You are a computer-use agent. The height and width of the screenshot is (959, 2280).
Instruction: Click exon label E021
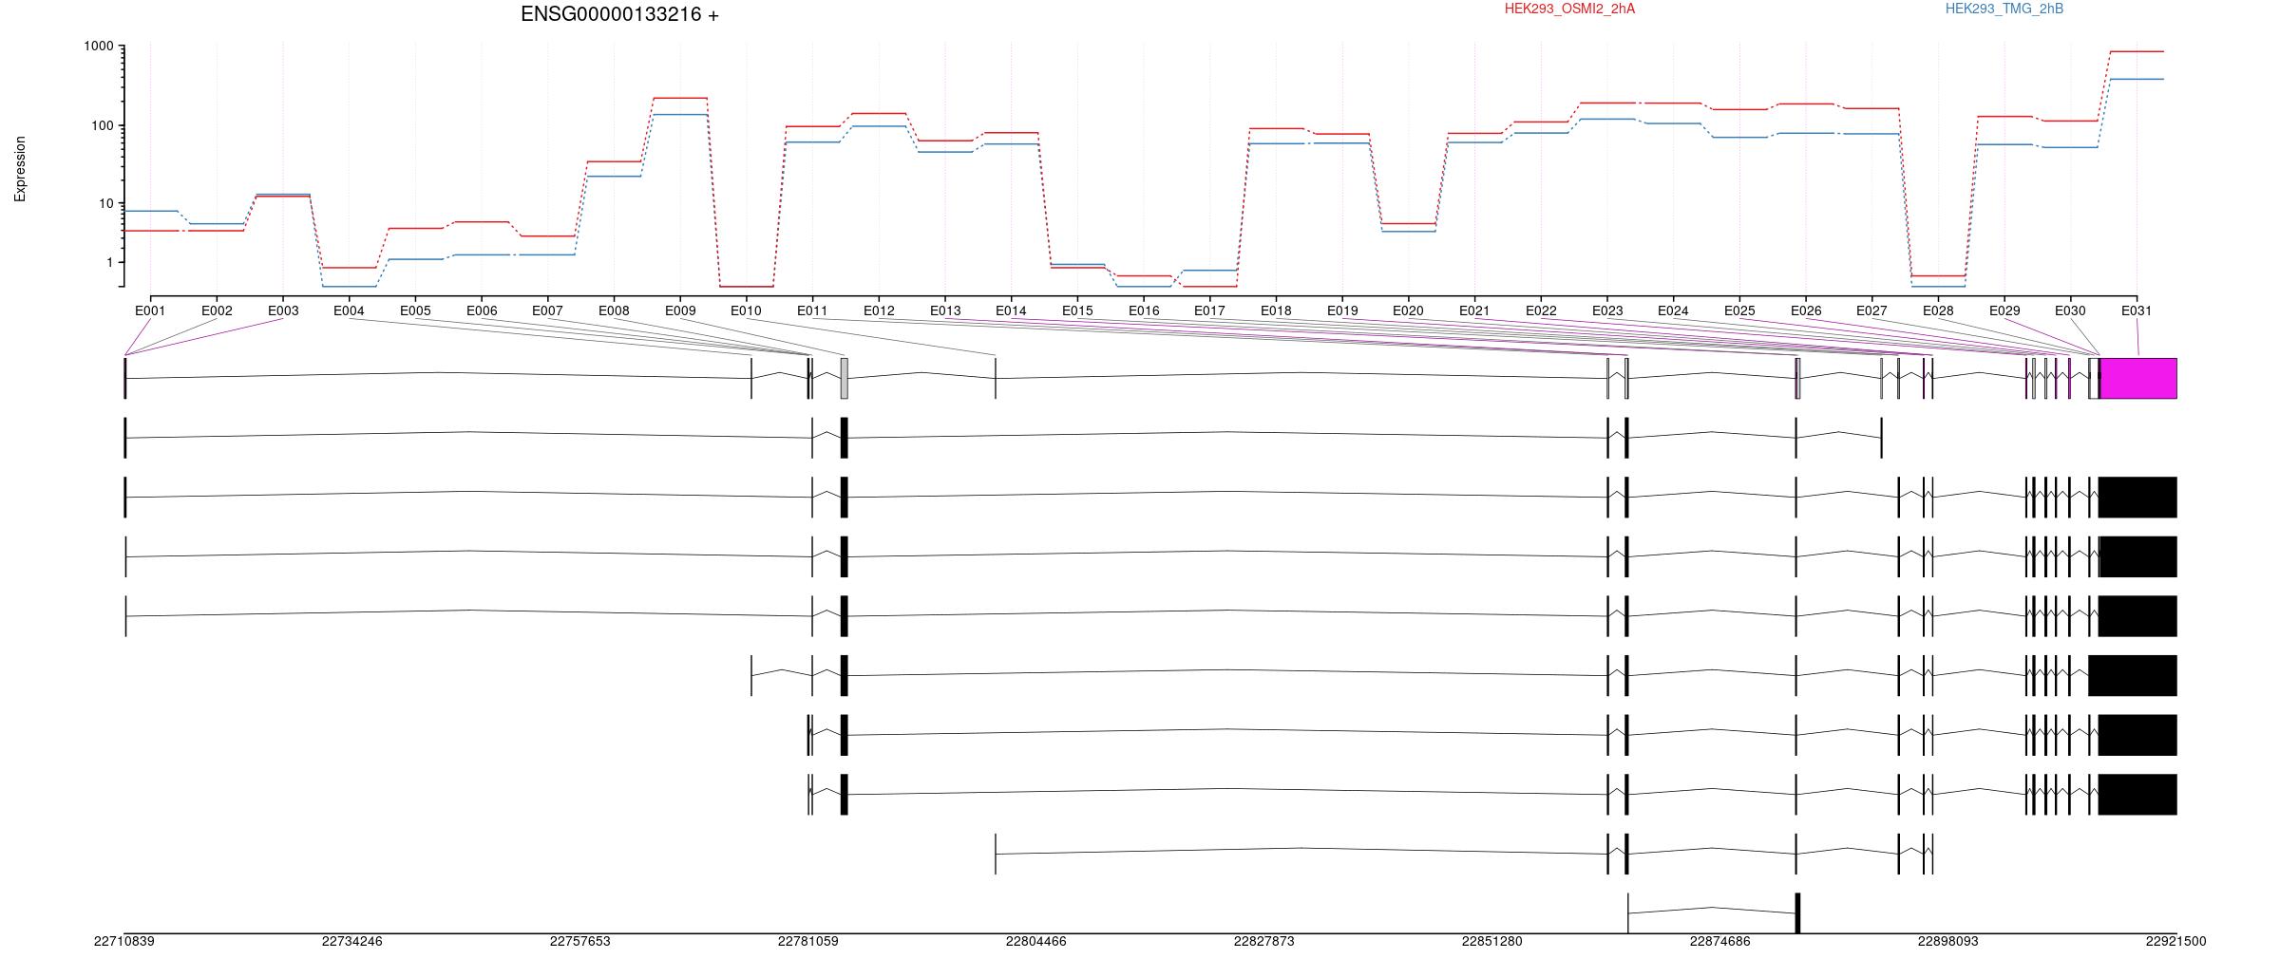click(x=1474, y=310)
